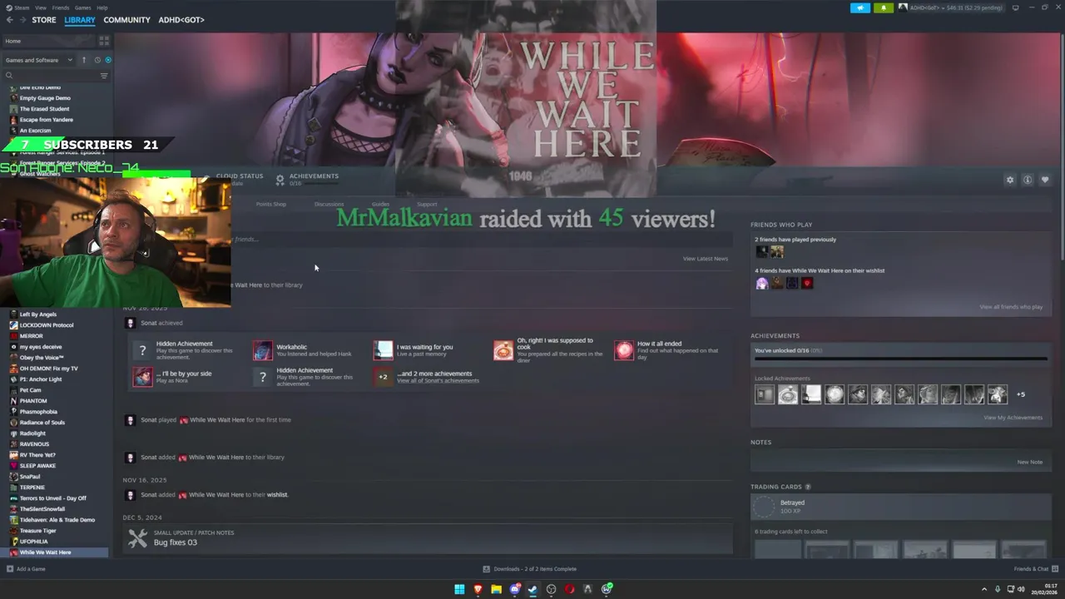Open +2 more achievements tile

pos(383,377)
